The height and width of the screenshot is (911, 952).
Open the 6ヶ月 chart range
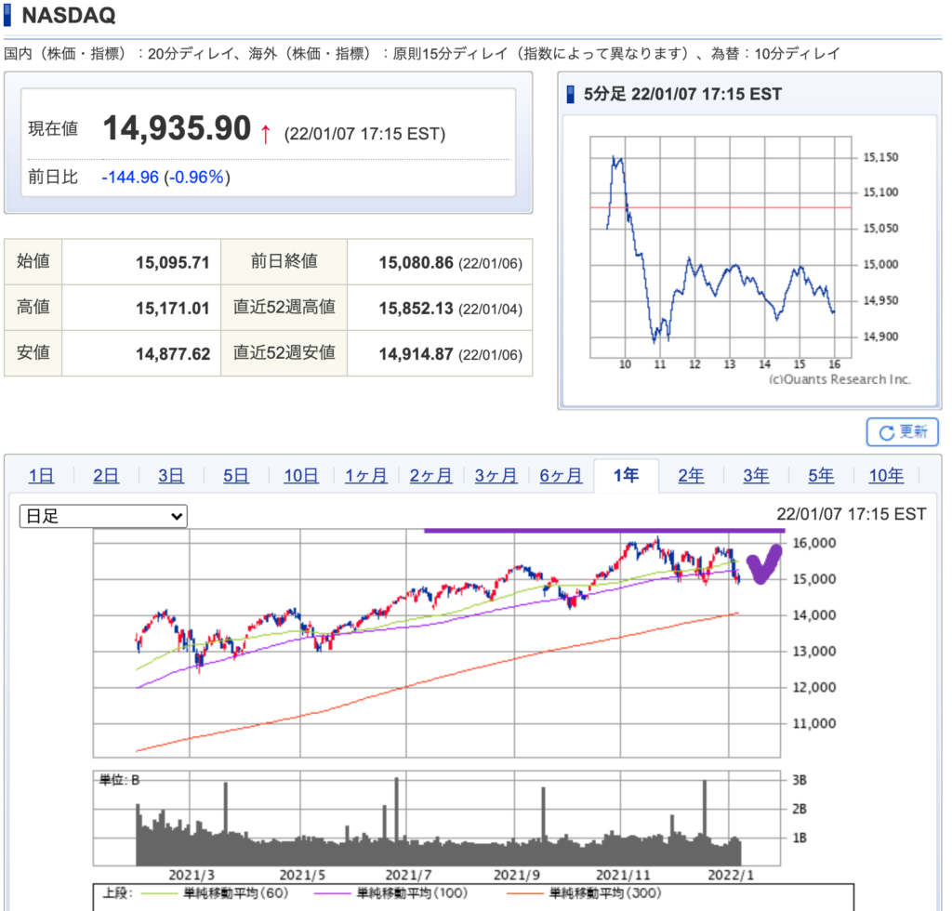[x=561, y=476]
